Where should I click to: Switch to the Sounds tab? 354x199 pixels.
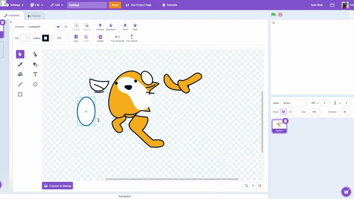coord(34,16)
